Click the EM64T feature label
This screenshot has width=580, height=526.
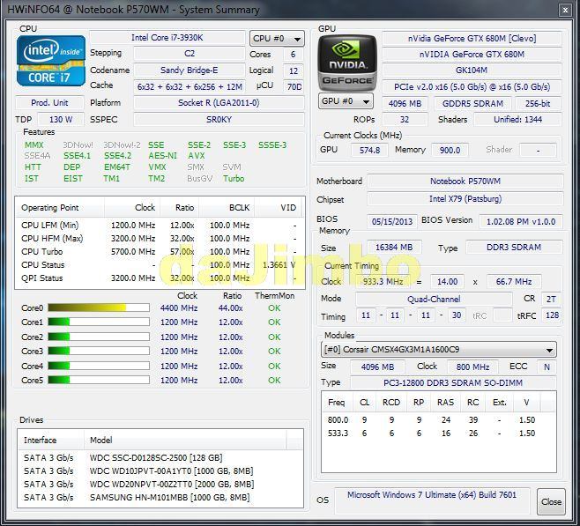coord(117,167)
